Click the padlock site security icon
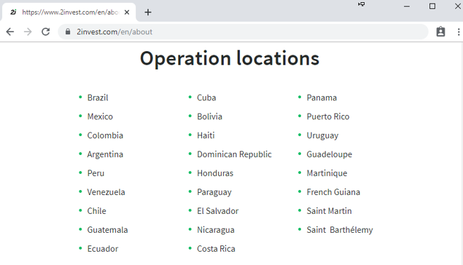 [x=68, y=32]
